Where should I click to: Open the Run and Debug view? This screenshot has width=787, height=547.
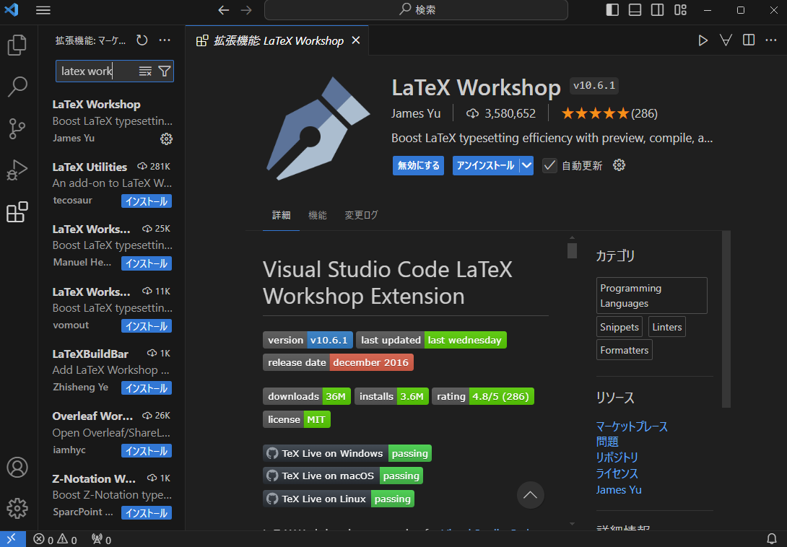tap(17, 170)
